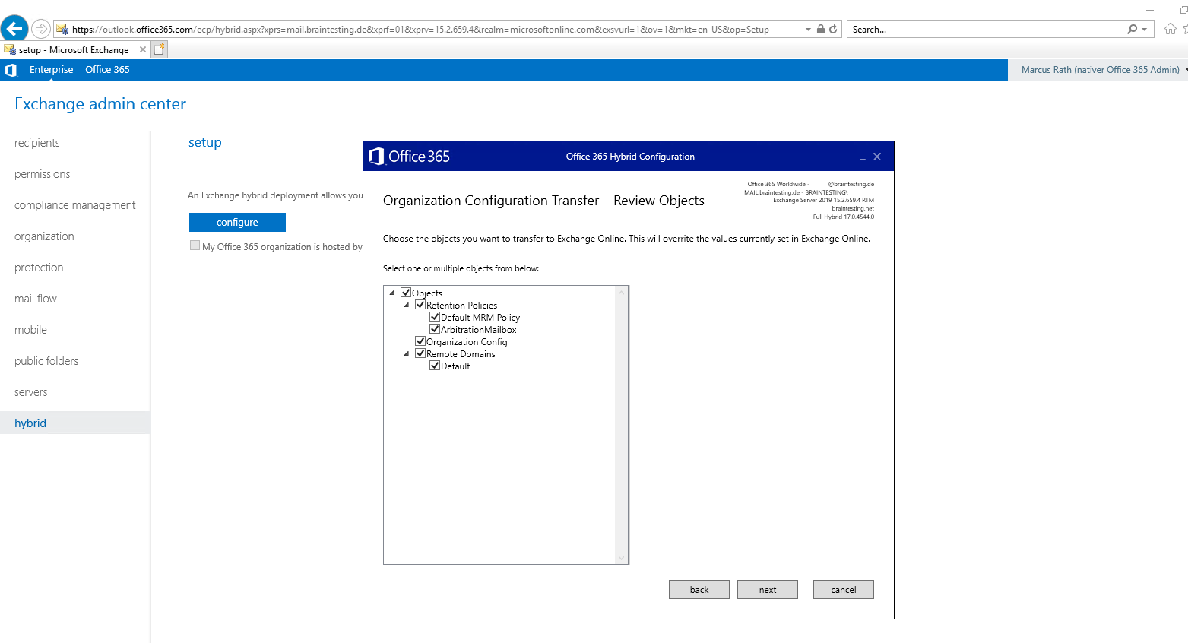Open the browser home icon
Viewport: 1188px width, 643px height.
1171,29
